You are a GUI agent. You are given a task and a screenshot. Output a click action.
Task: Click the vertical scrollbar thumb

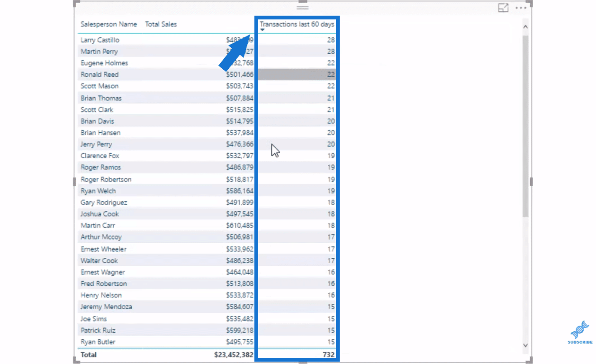525,126
